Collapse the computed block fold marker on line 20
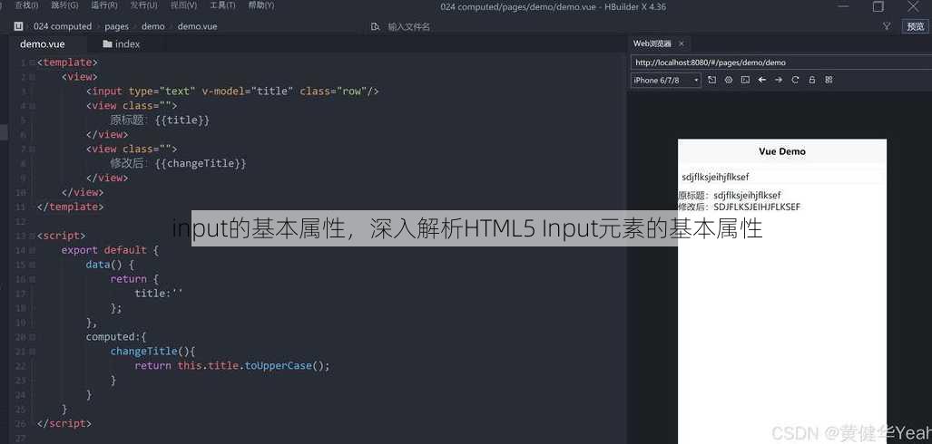The width and height of the screenshot is (932, 444). tap(32, 337)
